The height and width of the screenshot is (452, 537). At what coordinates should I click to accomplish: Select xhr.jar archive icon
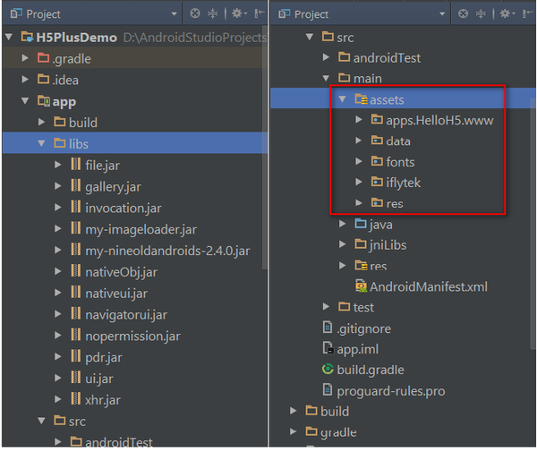pos(76,398)
